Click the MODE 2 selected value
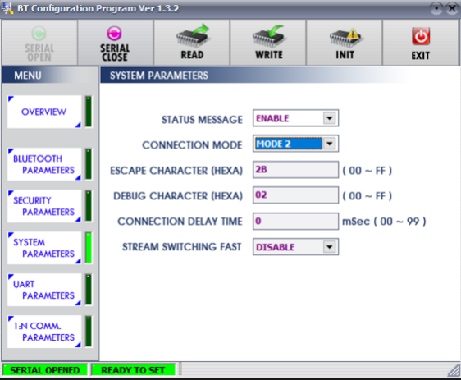The height and width of the screenshot is (380, 461). coord(289,144)
